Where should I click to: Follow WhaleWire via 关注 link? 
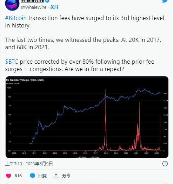[54, 7]
